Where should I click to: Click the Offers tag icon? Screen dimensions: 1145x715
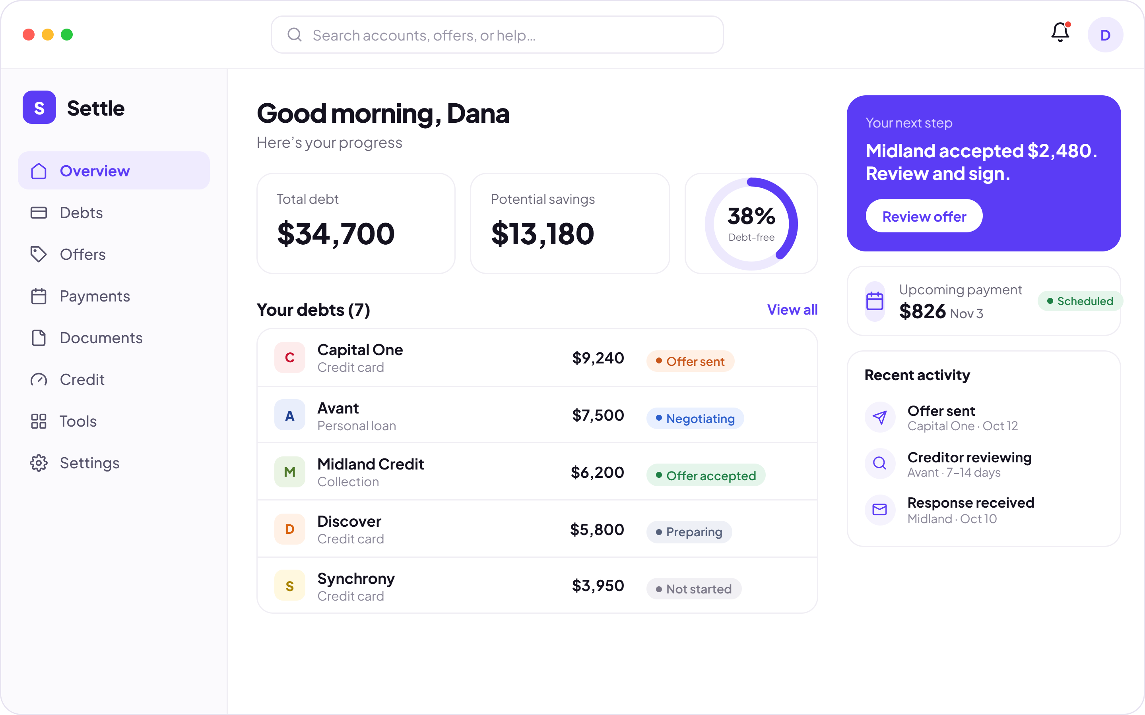coord(39,254)
